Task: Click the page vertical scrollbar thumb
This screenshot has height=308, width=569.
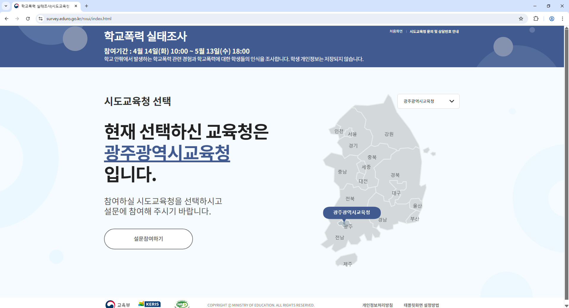Action: (567, 164)
